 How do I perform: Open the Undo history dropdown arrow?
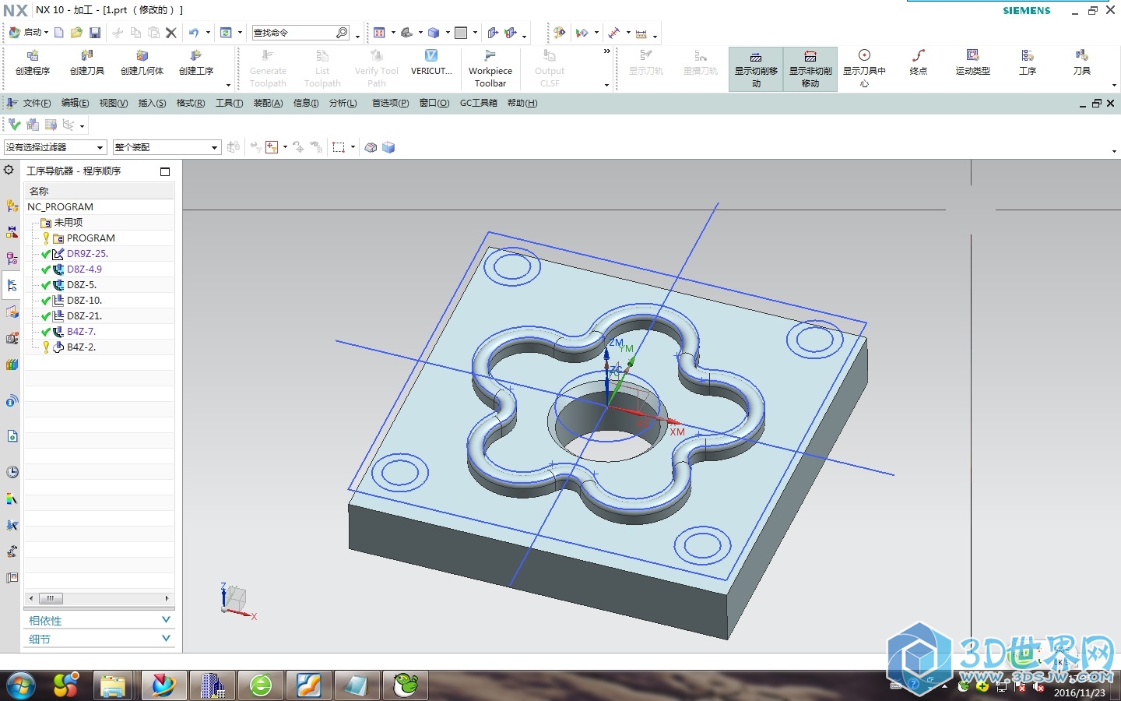click(x=208, y=33)
